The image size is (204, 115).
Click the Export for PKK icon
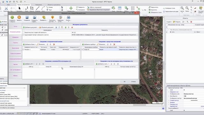(x=52, y=17)
